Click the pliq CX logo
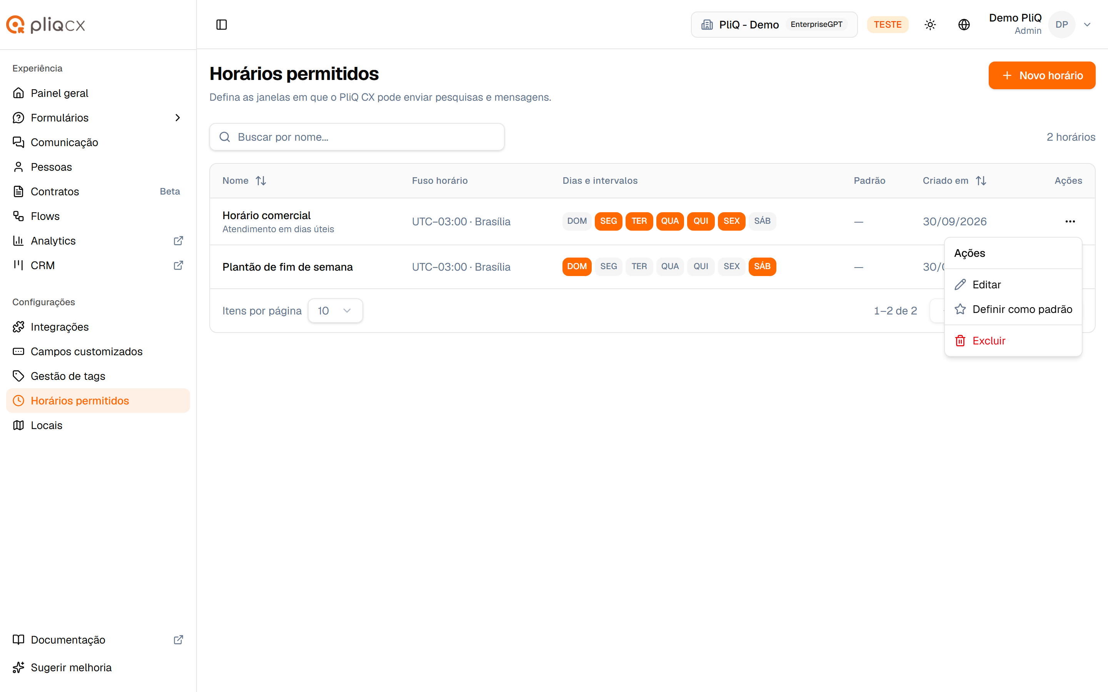Image resolution: width=1108 pixels, height=692 pixels. click(46, 24)
